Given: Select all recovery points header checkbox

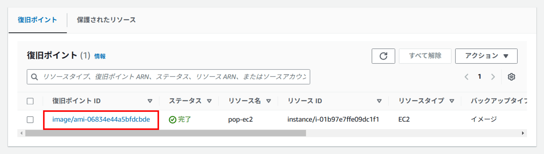Looking at the screenshot, I should pos(30,101).
